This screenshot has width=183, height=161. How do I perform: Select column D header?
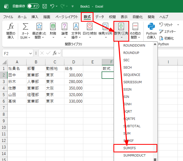pos(74,62)
